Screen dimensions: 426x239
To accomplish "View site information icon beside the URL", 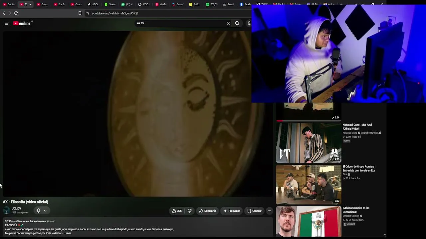I will 88,13.
